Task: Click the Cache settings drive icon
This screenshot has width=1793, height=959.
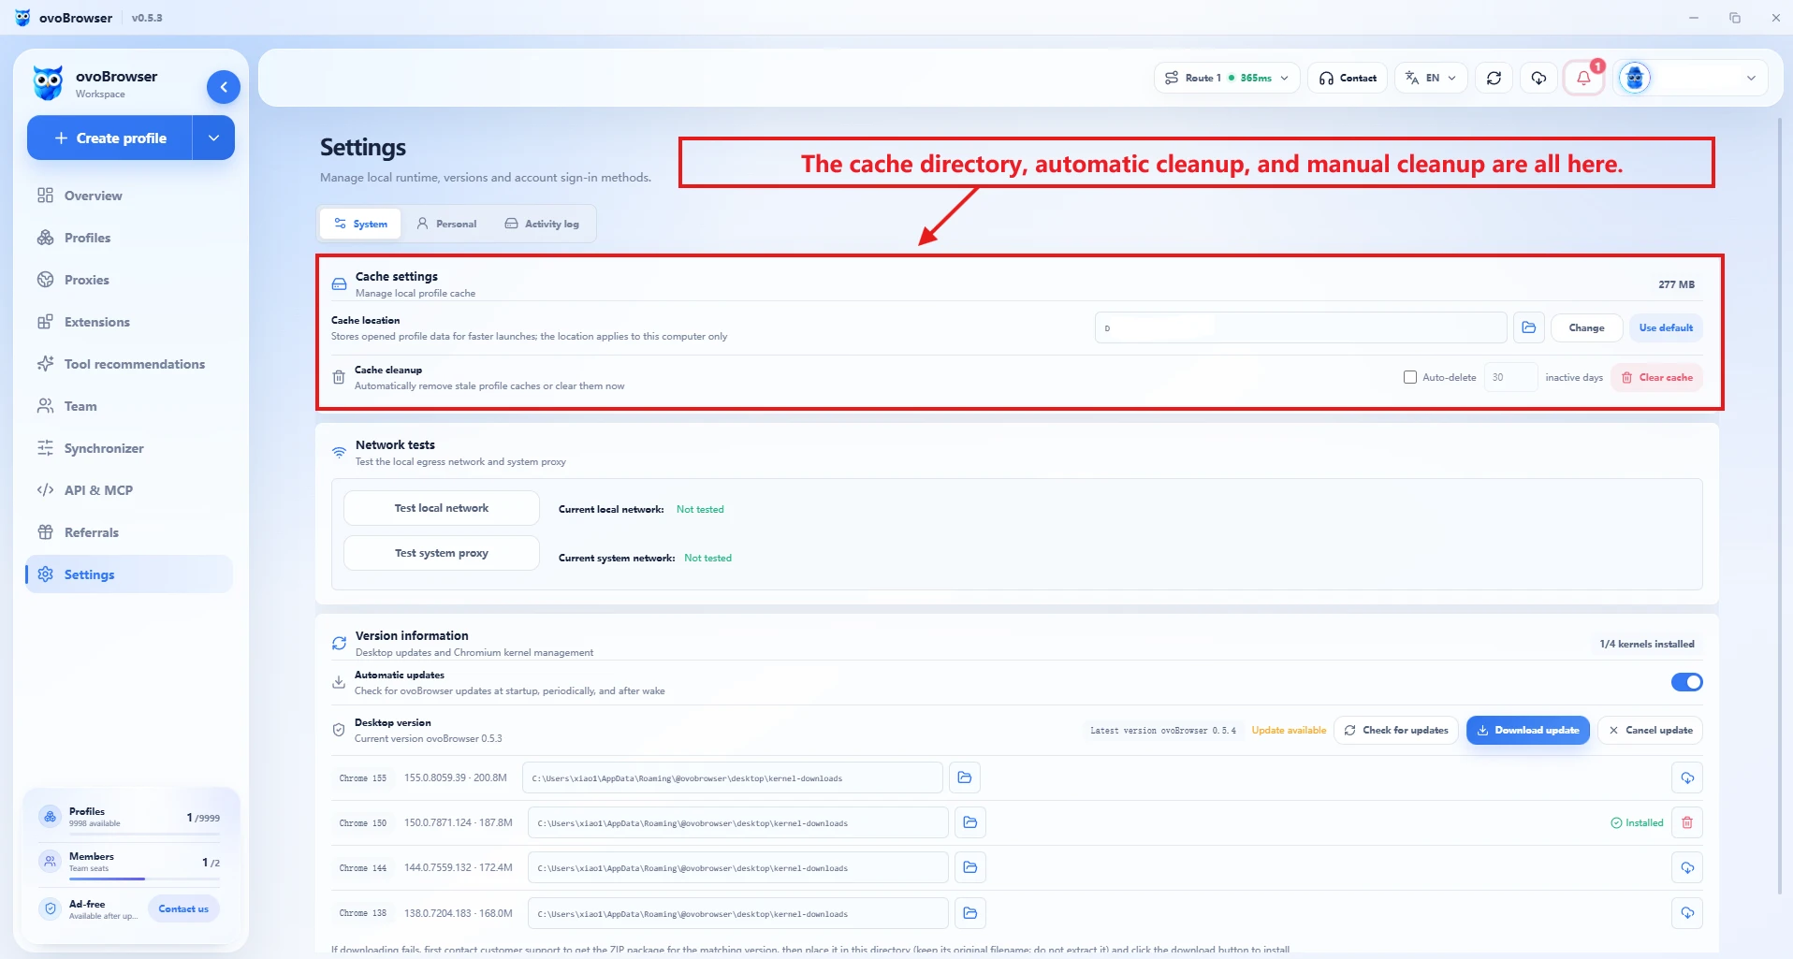Action: [x=339, y=283]
